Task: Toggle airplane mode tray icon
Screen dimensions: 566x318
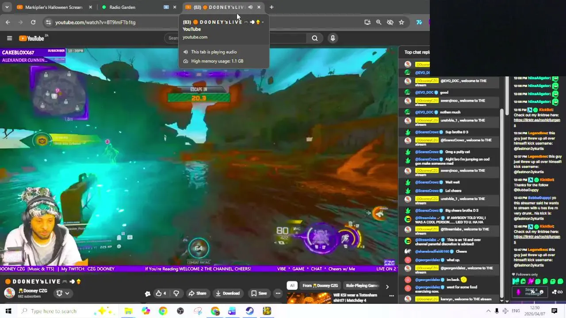Action: click(x=505, y=311)
